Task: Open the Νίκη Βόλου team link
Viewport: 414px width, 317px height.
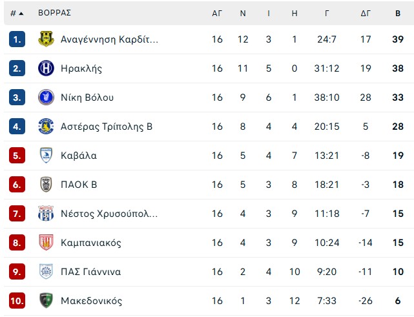Action: 87,97
